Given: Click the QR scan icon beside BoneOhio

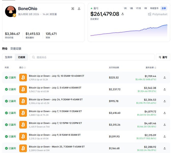Looking at the screenshot, I should point(73,9).
